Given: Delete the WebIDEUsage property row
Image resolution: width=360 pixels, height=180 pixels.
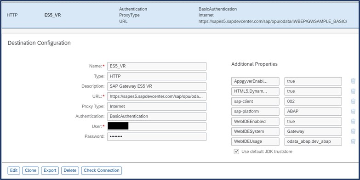Looking at the screenshot, I should click(353, 141).
